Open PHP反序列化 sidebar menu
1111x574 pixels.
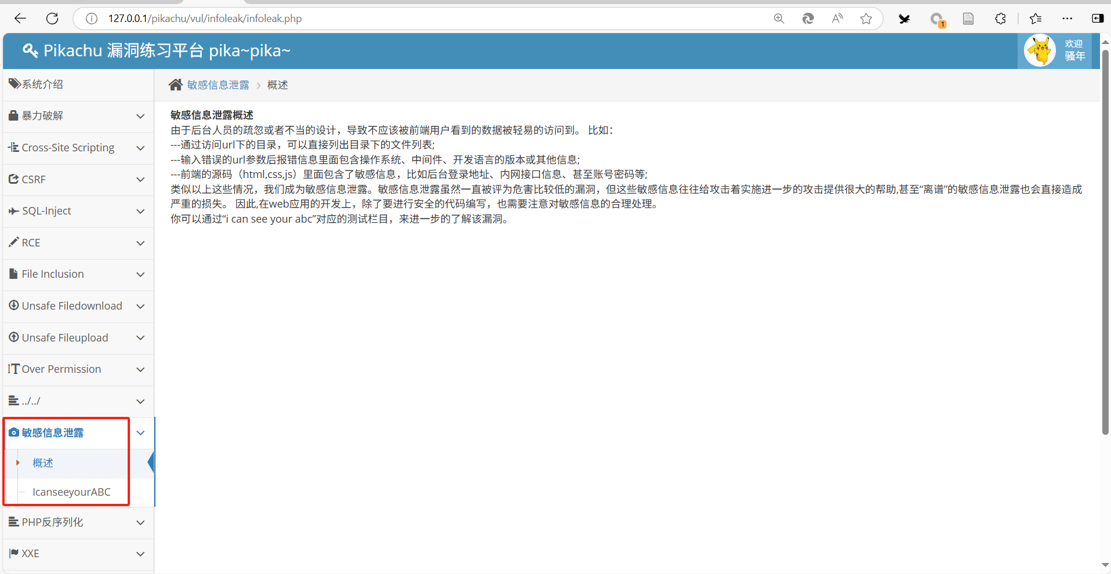point(78,522)
